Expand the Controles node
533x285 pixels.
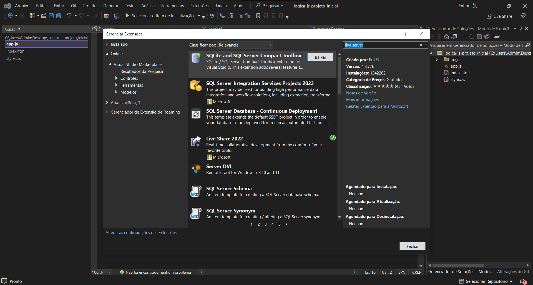pyautogui.click(x=116, y=78)
